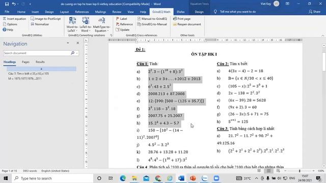The height and width of the screenshot is (183, 326).
Task: Switch to Read Mode view
Action: [259, 171]
